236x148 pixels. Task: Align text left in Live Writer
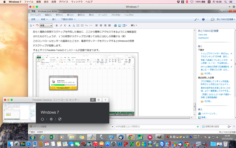point(97,26)
